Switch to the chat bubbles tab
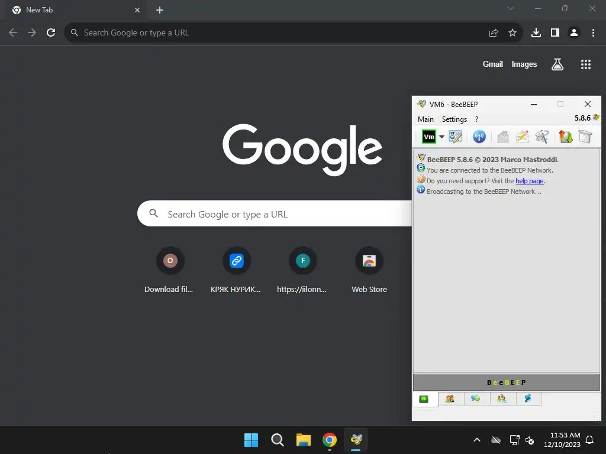 [476, 399]
